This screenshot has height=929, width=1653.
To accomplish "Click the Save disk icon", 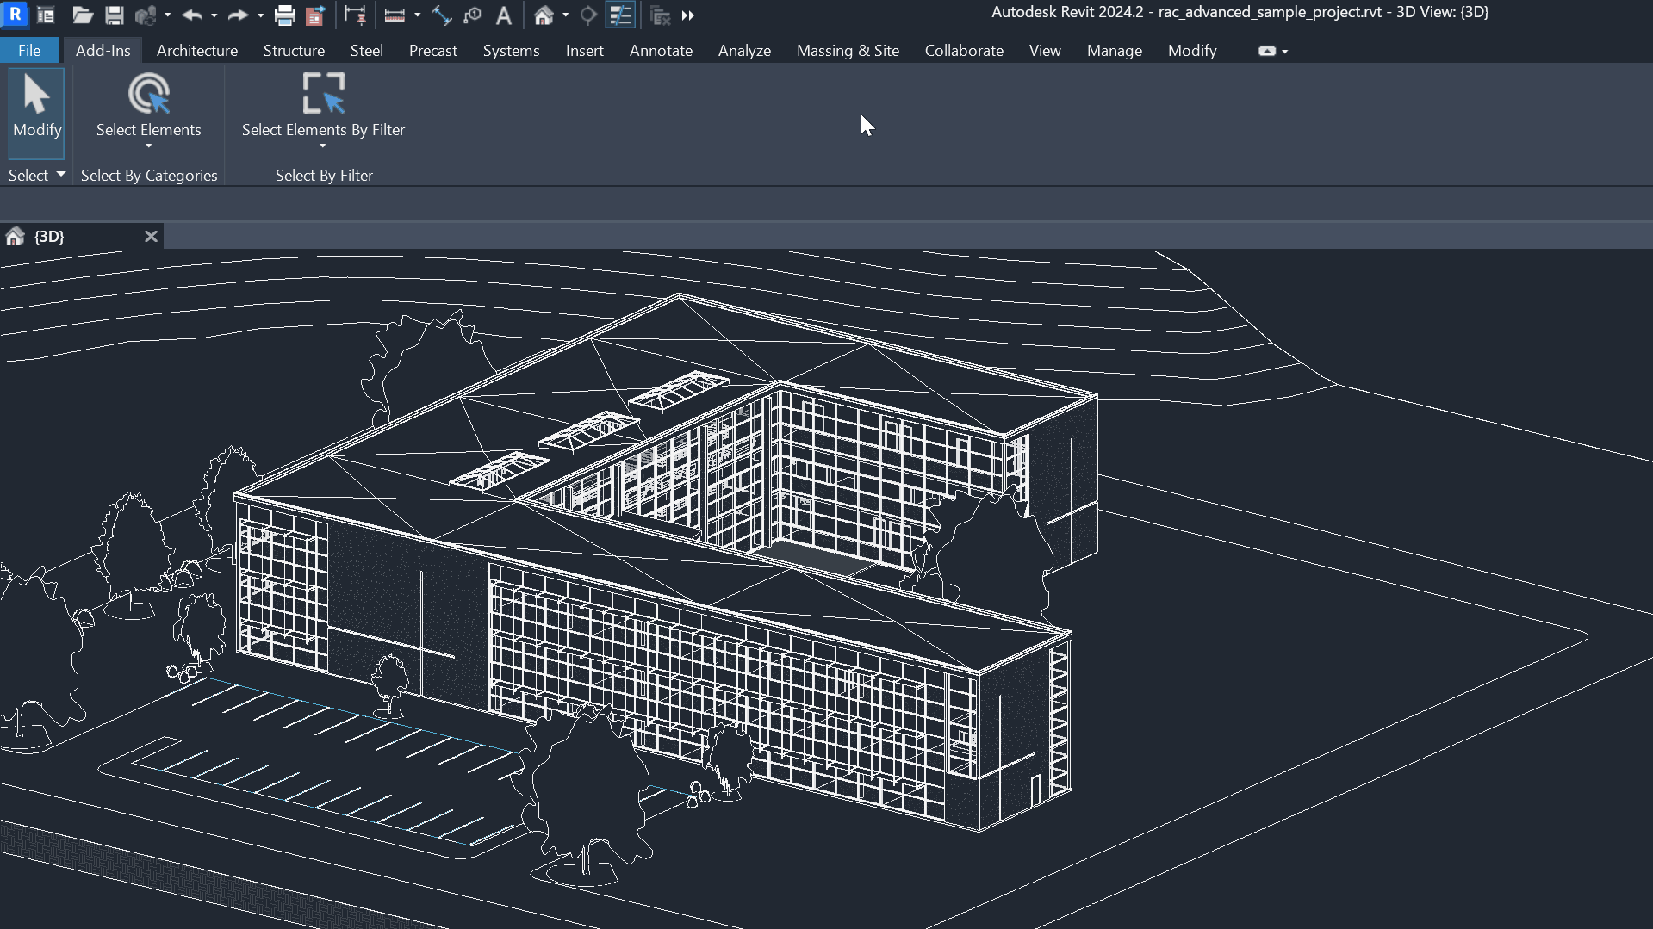I will [x=114, y=15].
